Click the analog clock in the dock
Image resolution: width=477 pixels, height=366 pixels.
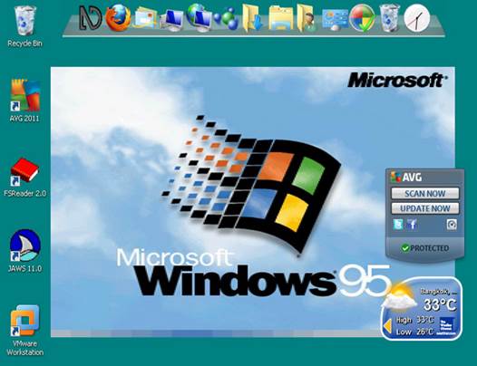(x=416, y=17)
